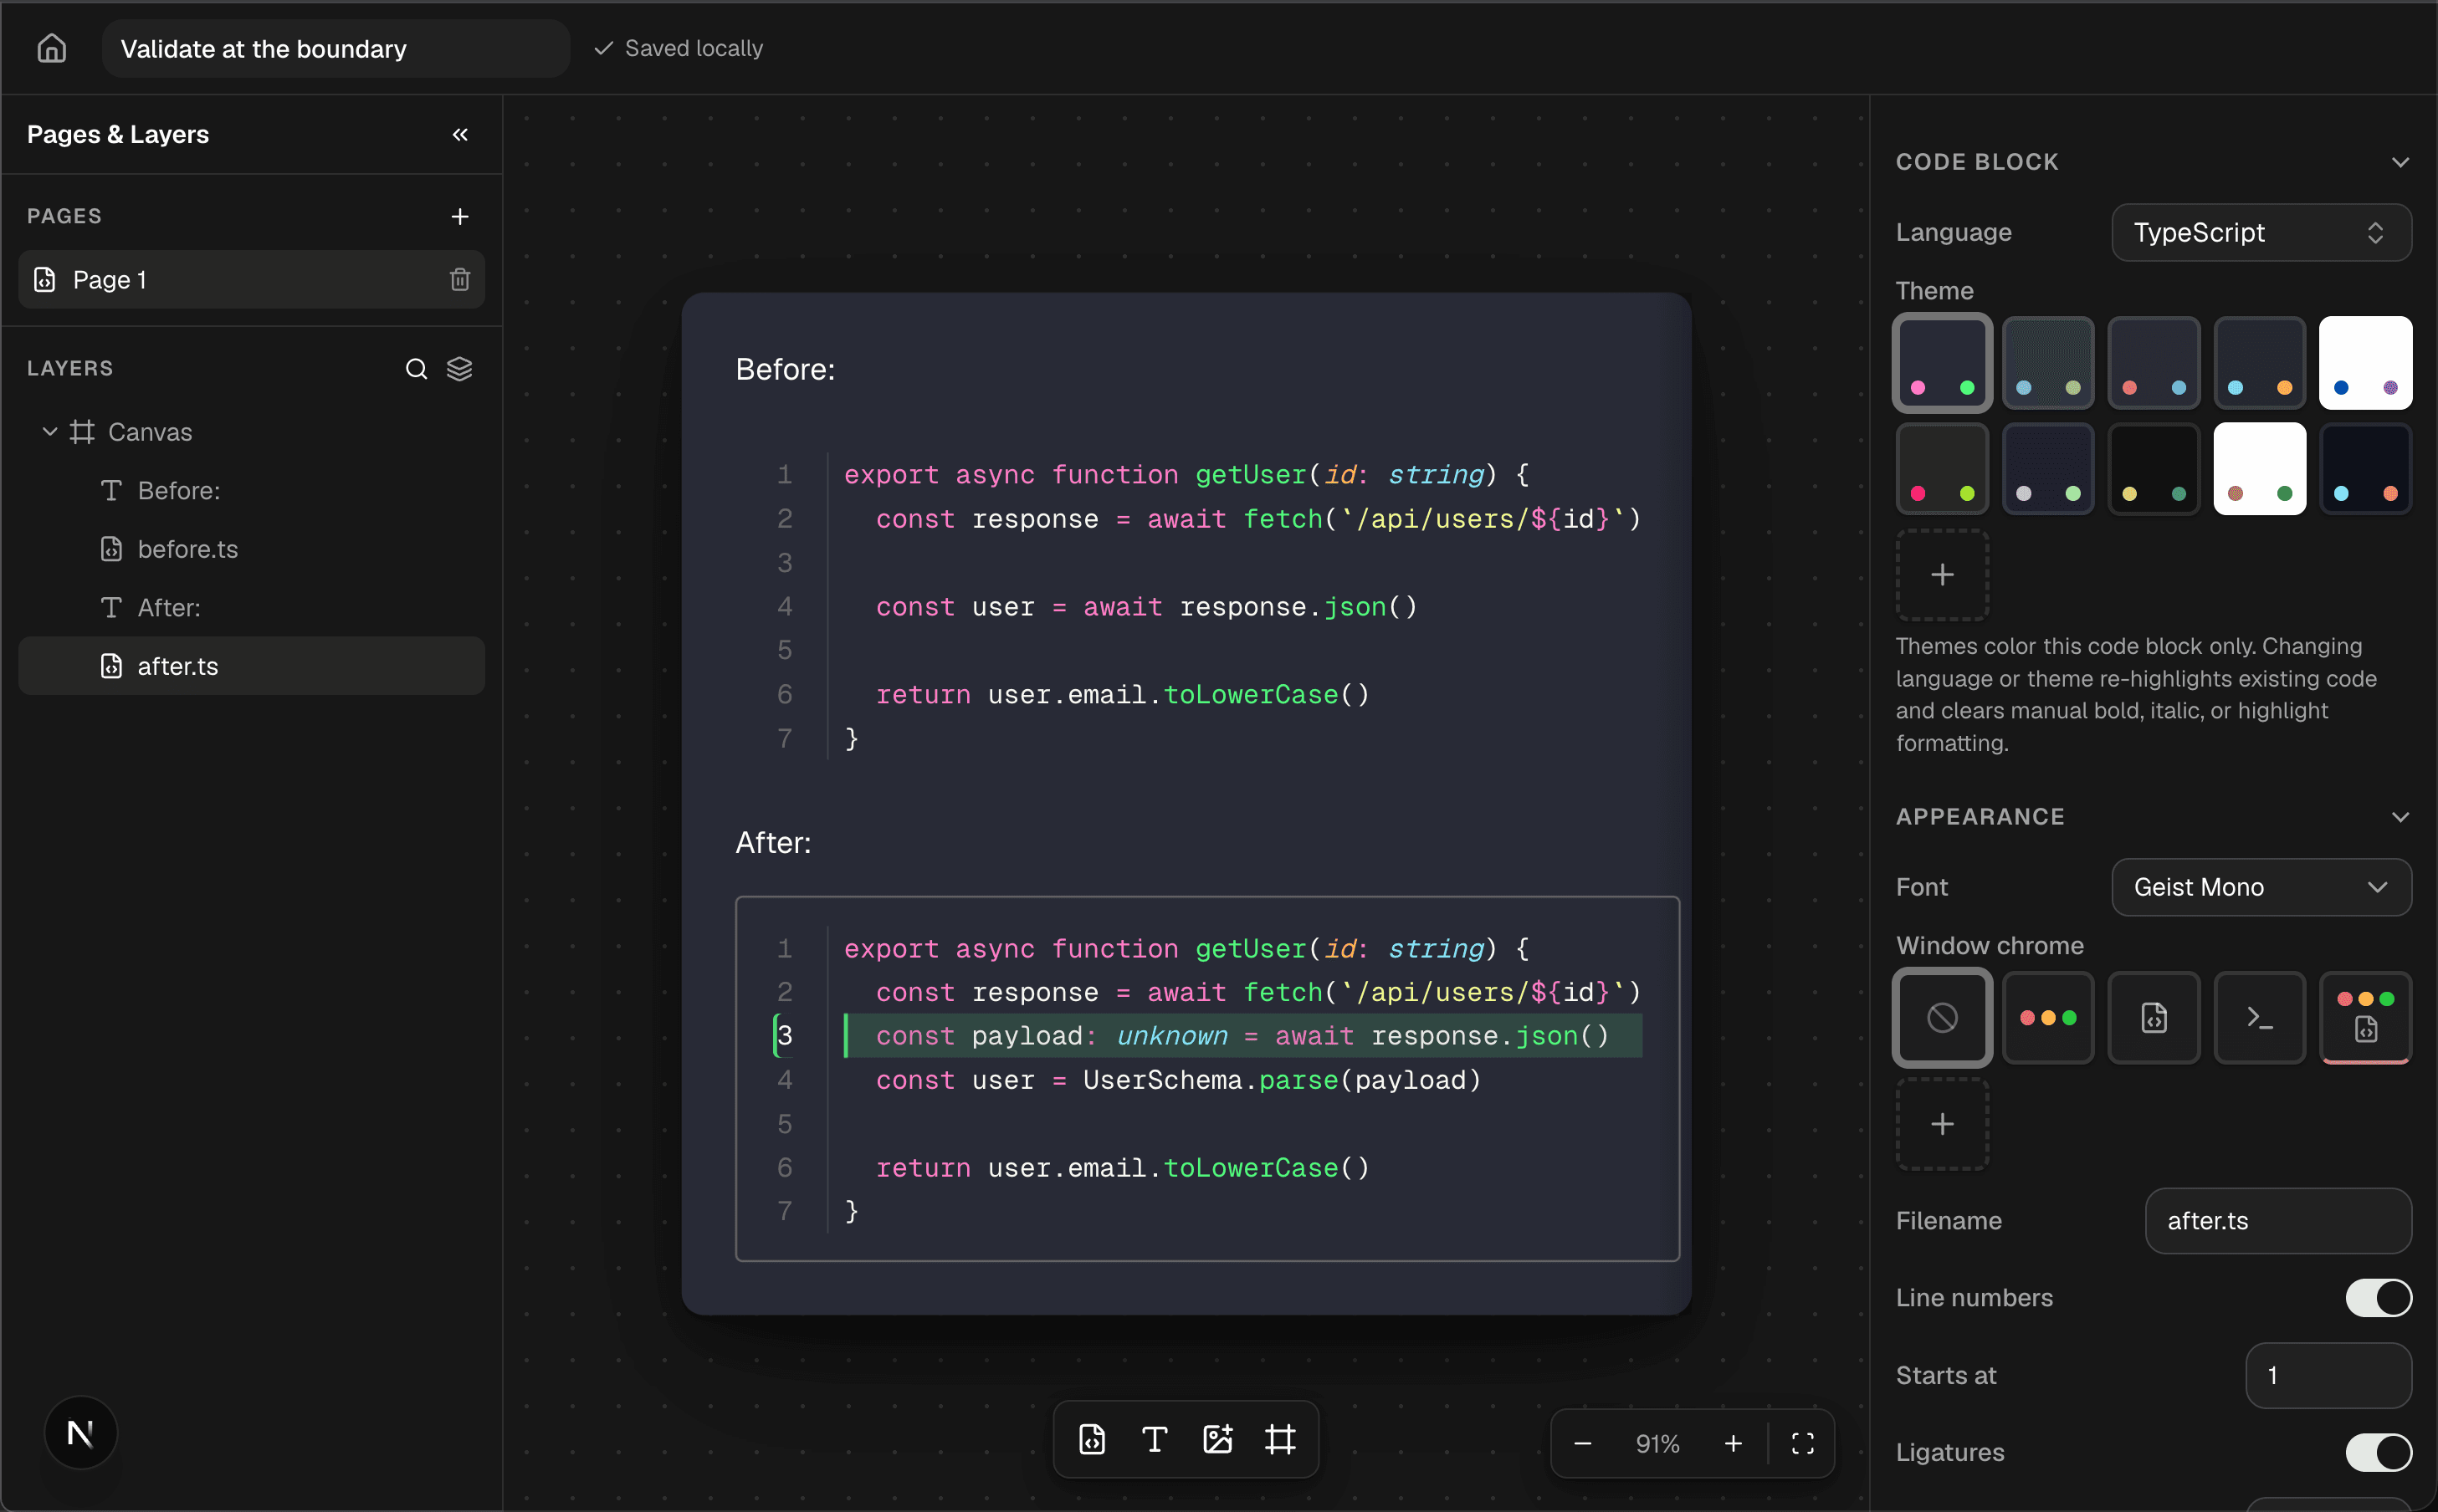Viewport: 2438px width, 1512px height.
Task: Select the Text tool in bottom toolbar
Action: click(1155, 1439)
